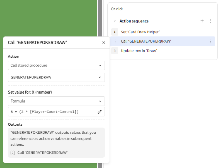Click the green canvas background
The image size is (219, 168).
click(46, 19)
